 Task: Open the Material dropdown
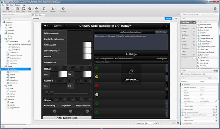coord(89,56)
